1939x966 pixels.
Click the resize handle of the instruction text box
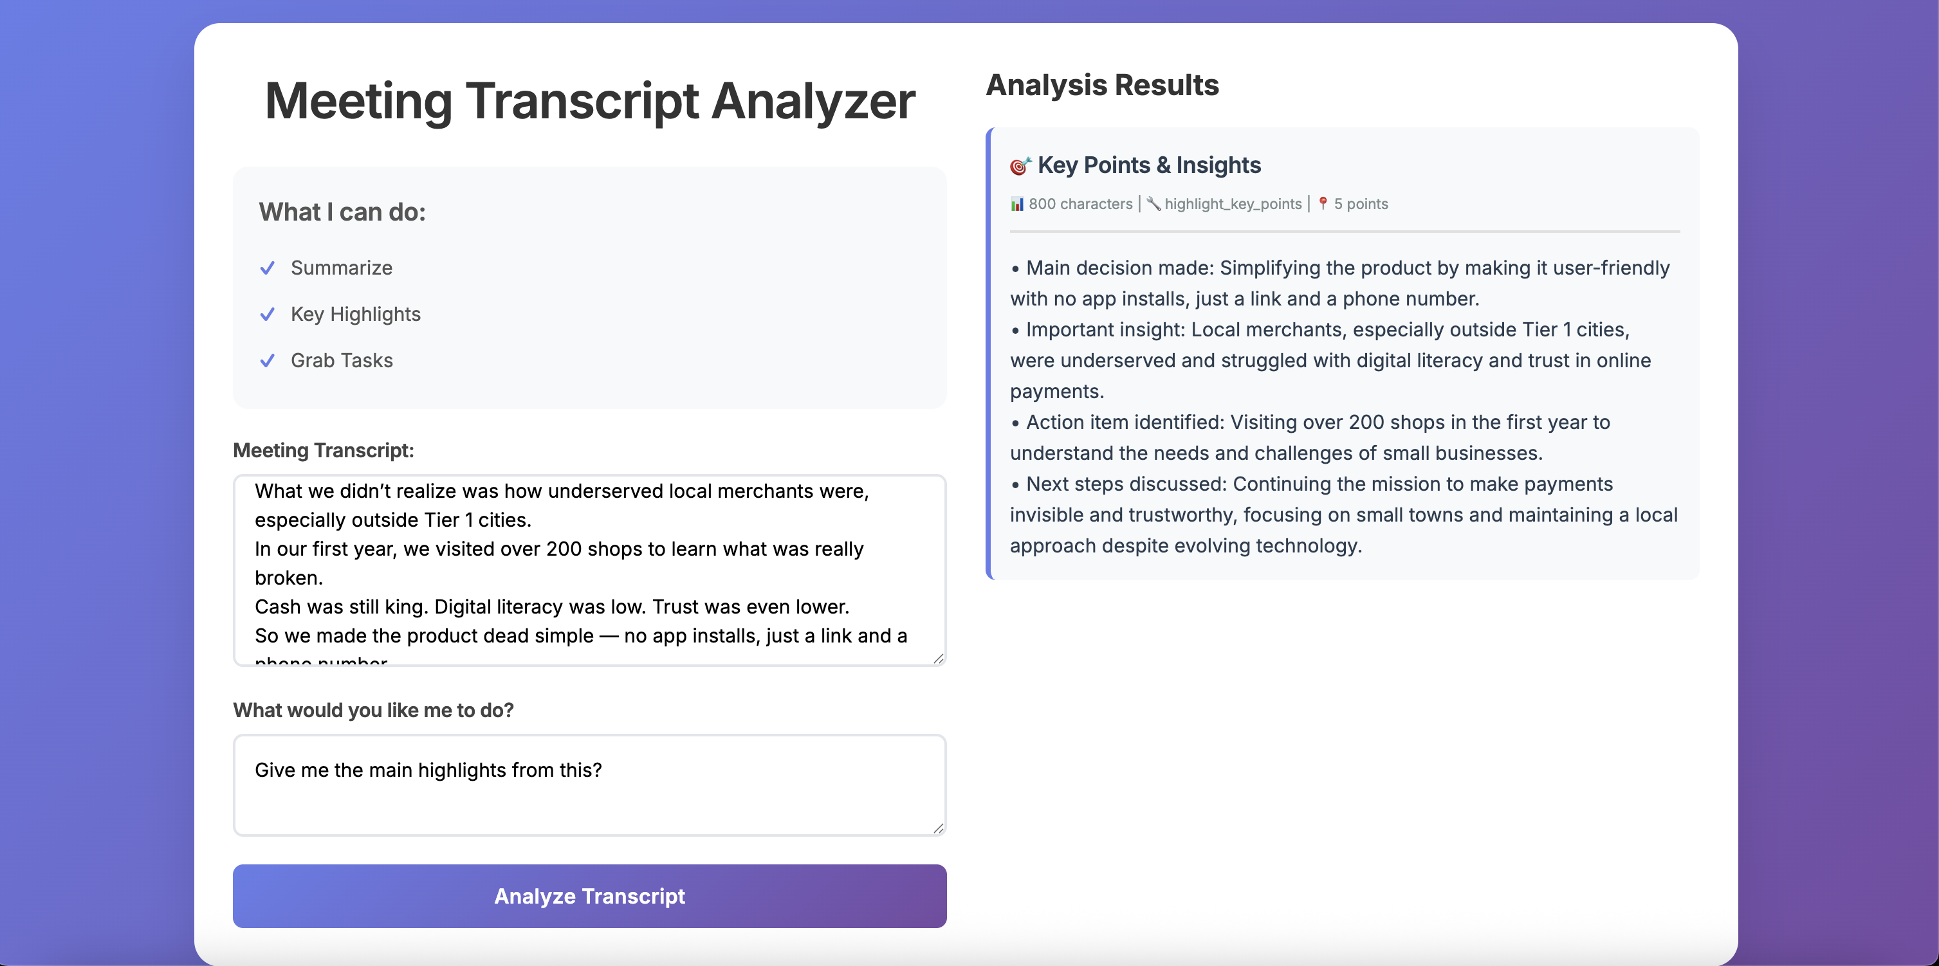click(938, 828)
